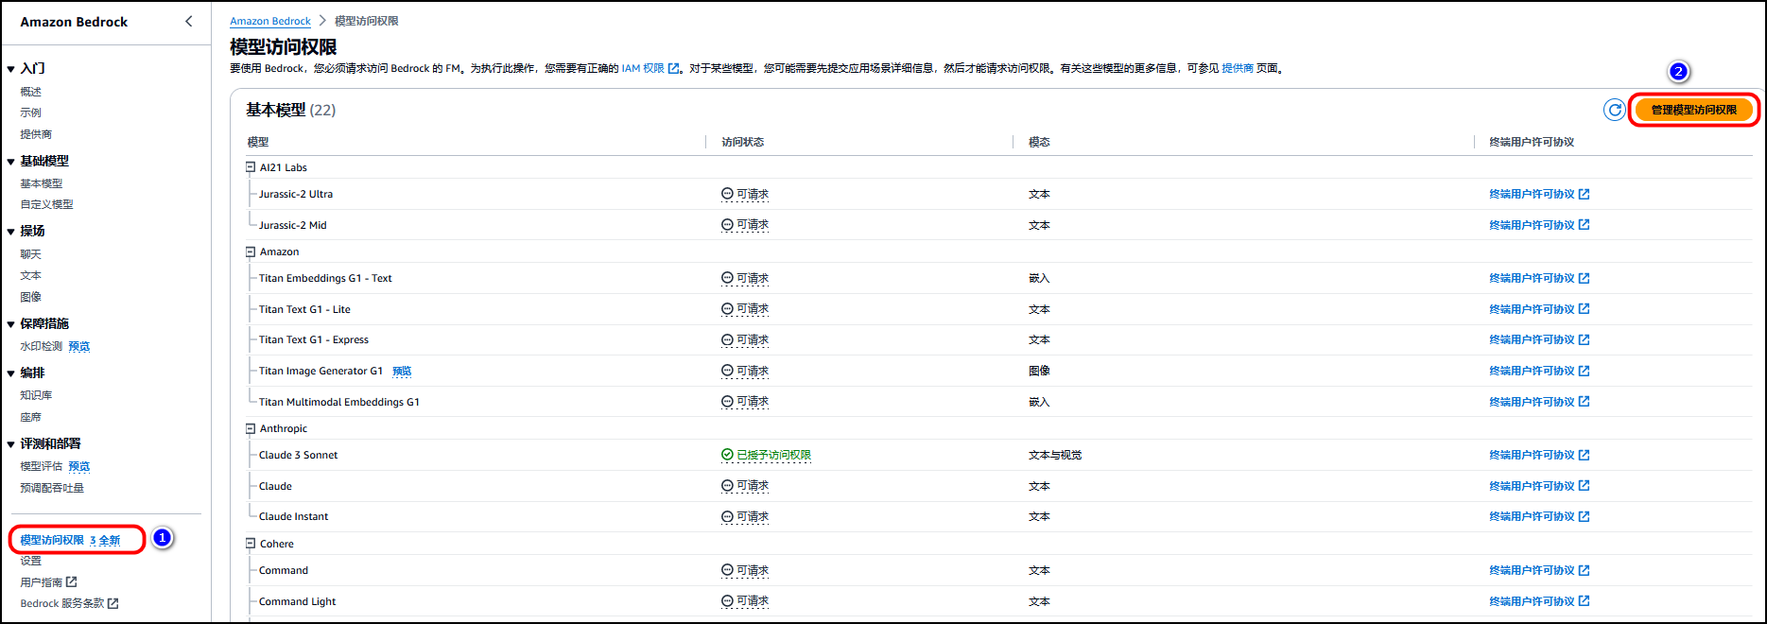Open the 文本 playground
1767x624 pixels.
coord(31,275)
